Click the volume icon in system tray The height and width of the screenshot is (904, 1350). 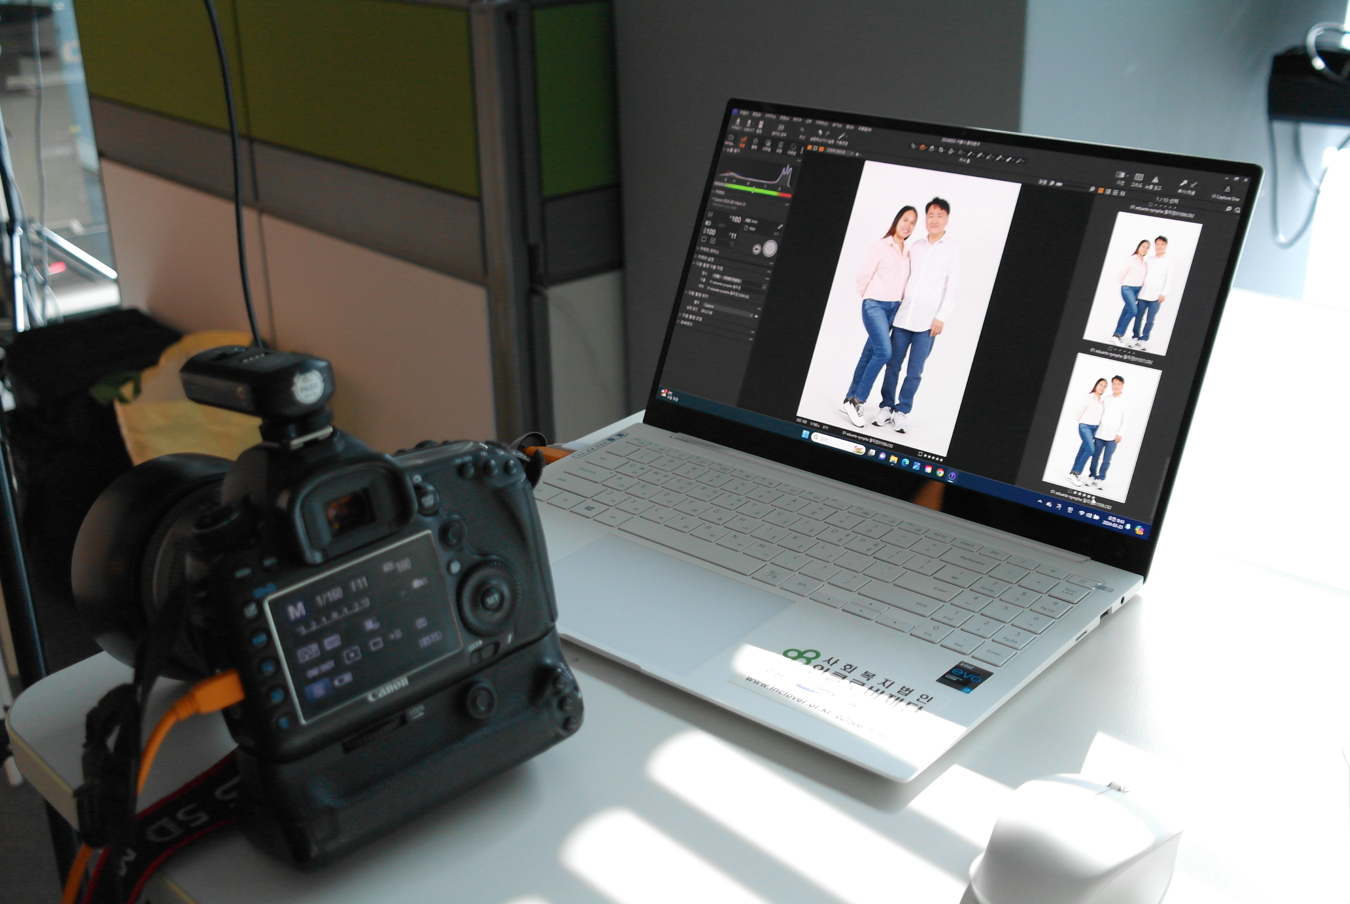tap(1089, 515)
